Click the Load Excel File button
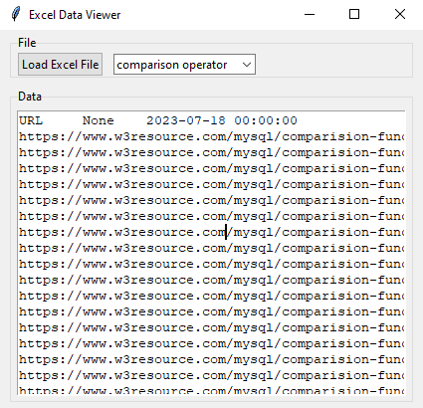Screen dimensions: 423x408 60,65
